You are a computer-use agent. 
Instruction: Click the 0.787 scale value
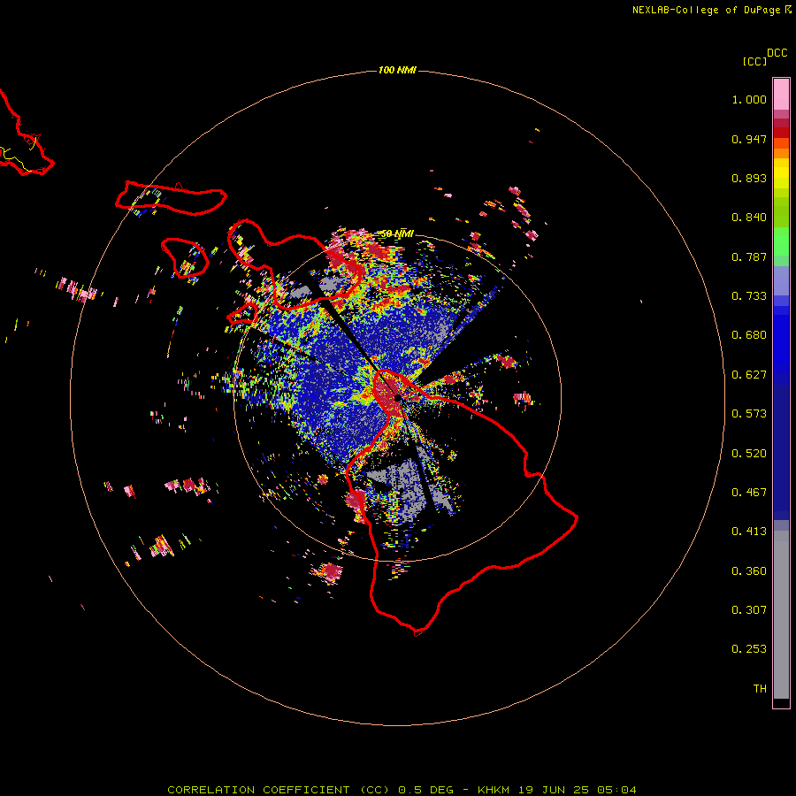point(749,256)
